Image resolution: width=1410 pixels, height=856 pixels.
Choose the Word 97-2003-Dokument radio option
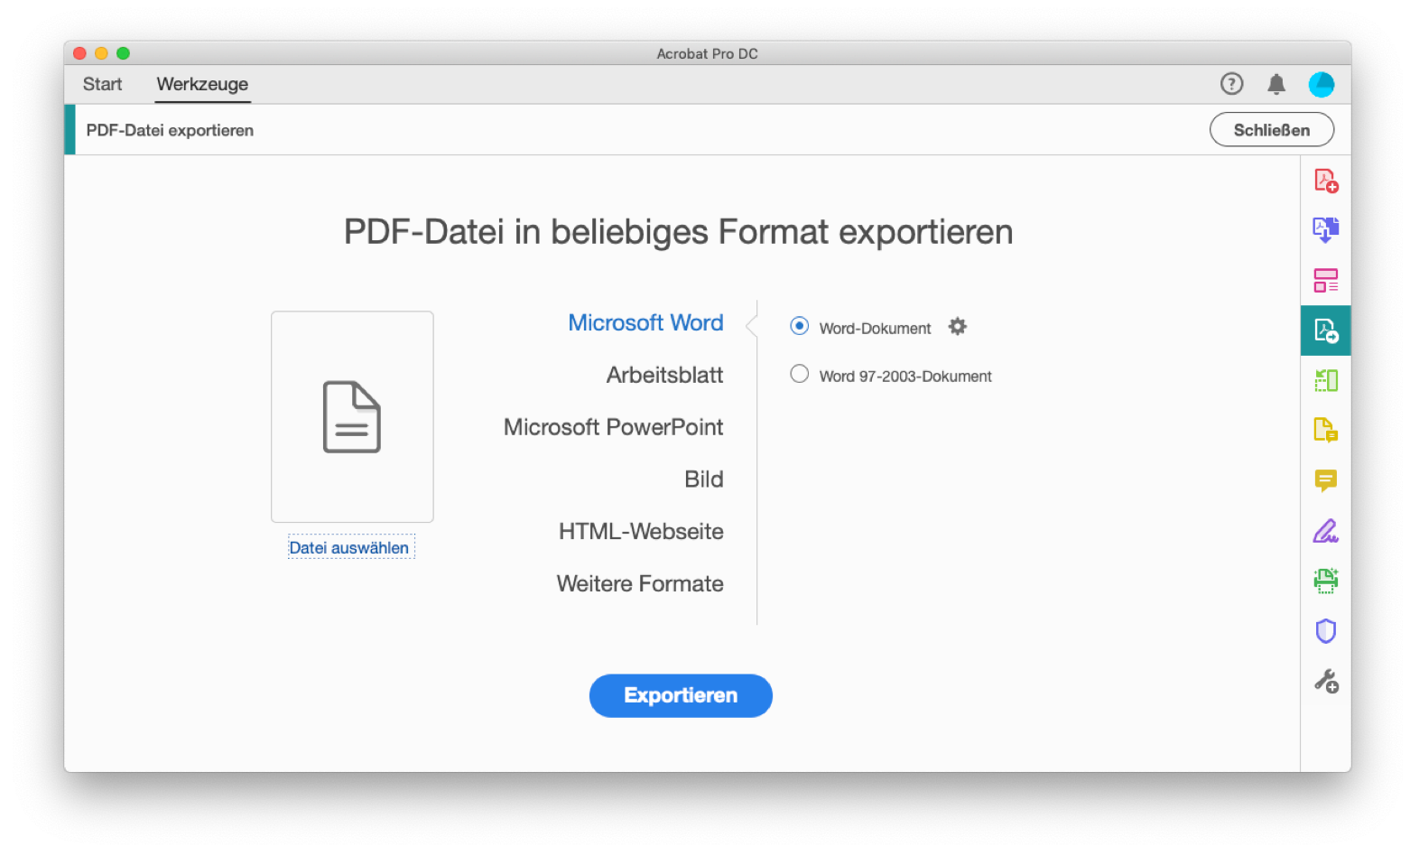coord(799,374)
